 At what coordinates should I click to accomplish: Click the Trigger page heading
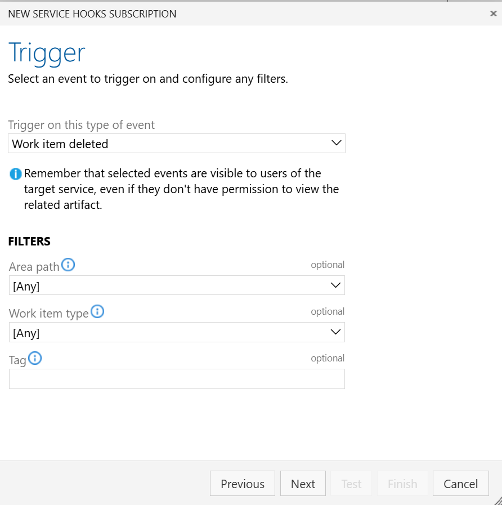coord(47,53)
